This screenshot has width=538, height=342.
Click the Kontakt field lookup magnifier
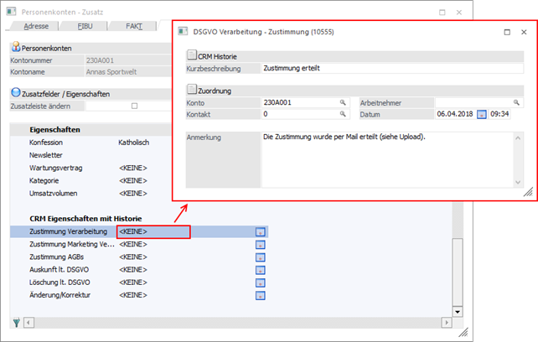click(x=343, y=114)
